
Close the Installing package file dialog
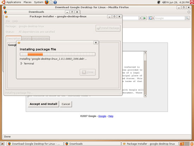tap(96, 42)
